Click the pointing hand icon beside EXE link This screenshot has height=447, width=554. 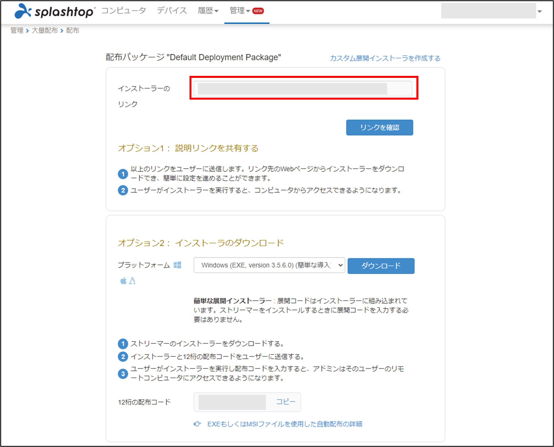[x=197, y=424]
